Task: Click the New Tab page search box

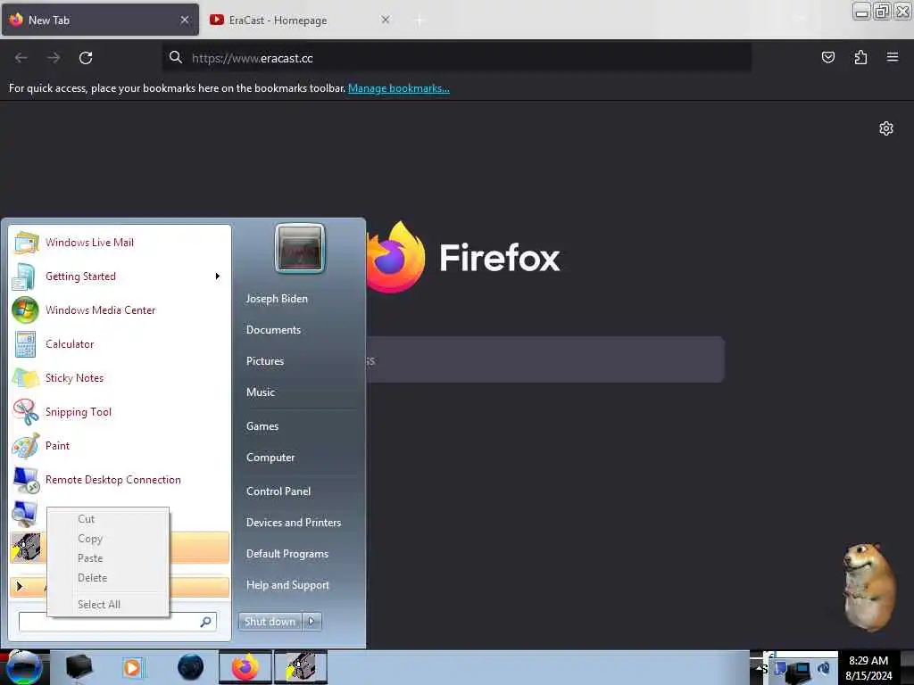Action: pyautogui.click(x=545, y=359)
